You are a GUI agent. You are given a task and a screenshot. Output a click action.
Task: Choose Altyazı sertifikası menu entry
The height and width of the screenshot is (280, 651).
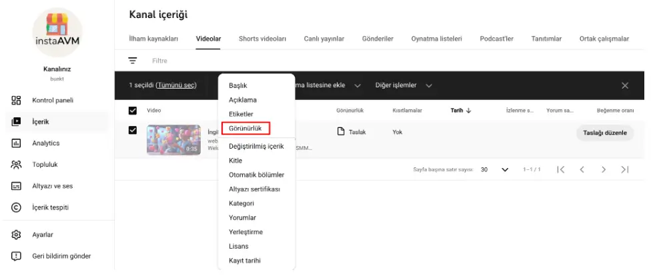pyautogui.click(x=256, y=189)
